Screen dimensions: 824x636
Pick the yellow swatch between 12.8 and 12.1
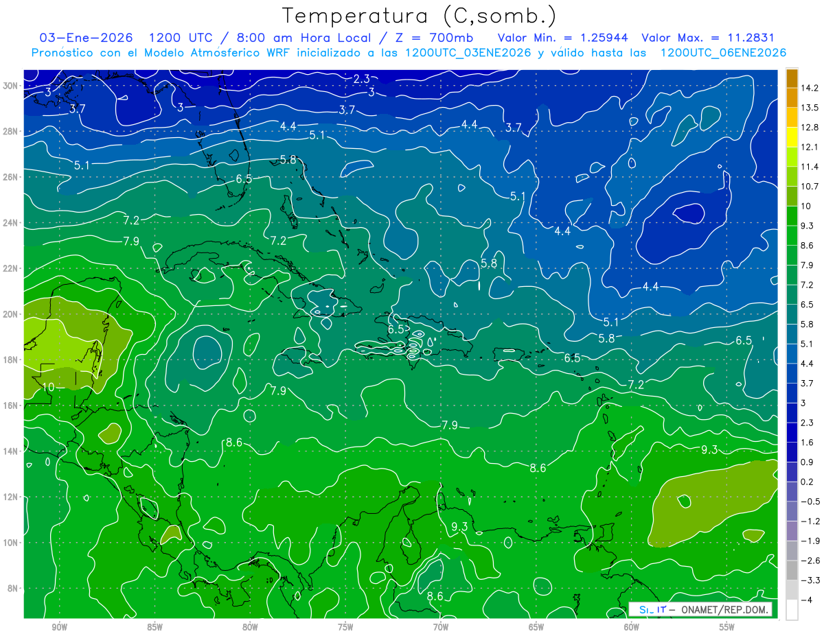(792, 137)
